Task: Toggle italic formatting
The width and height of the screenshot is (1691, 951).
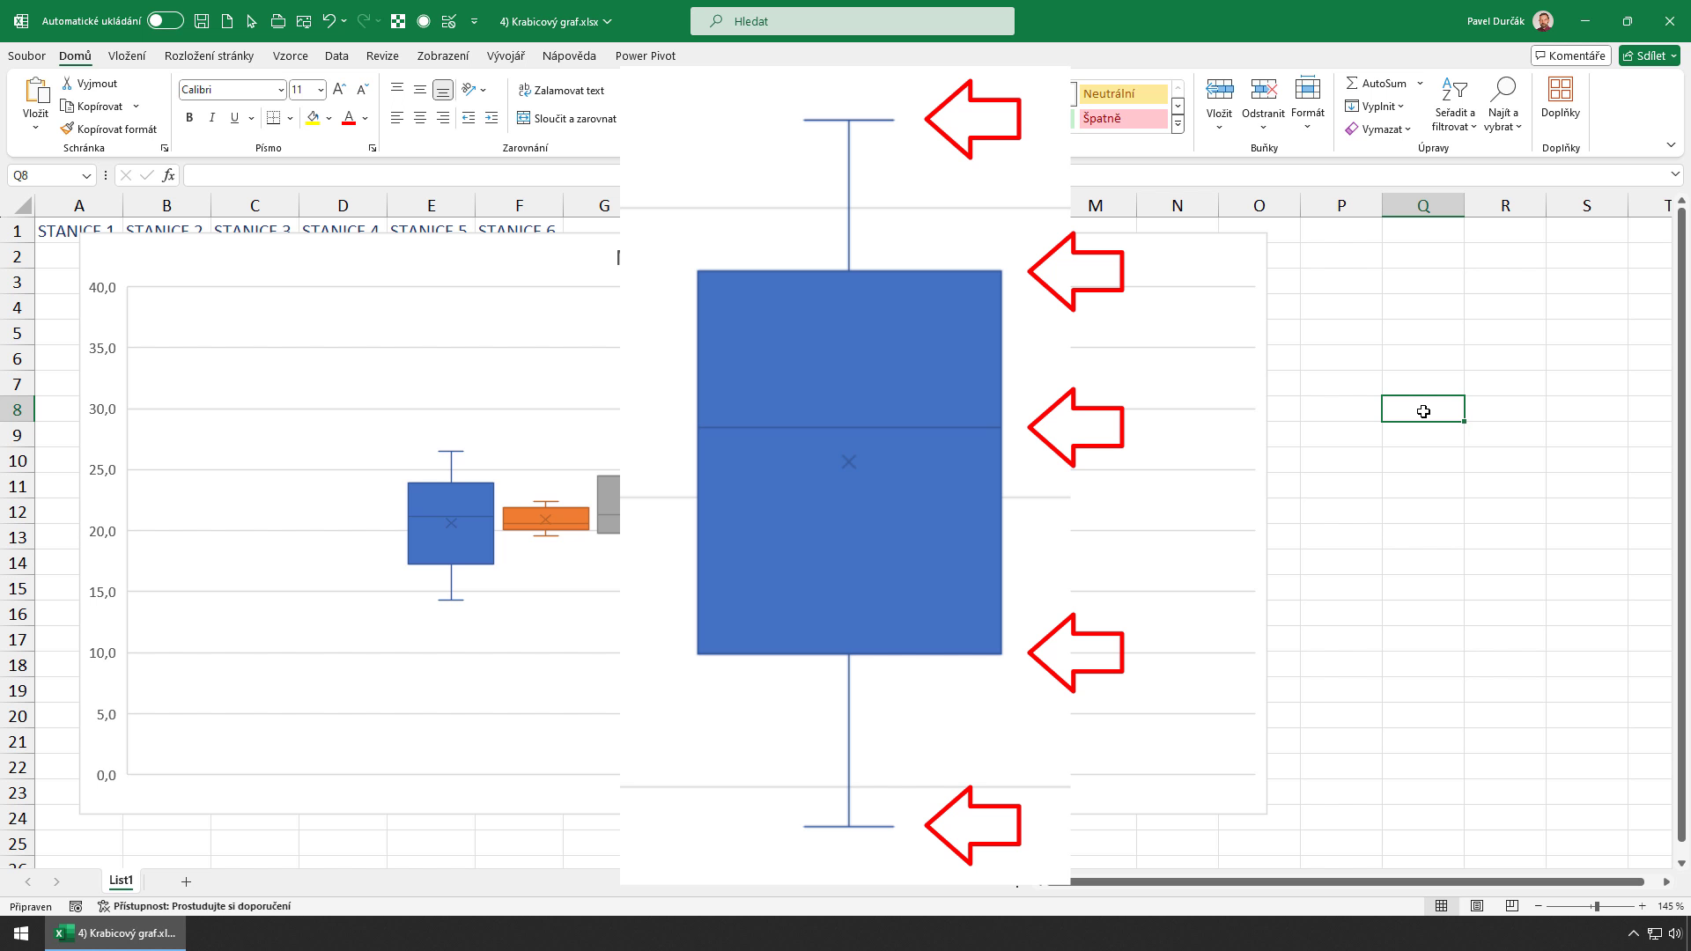Action: pos(211,118)
